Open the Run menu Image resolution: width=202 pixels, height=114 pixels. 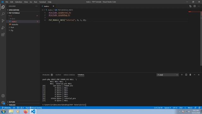click(x=36, y=2)
